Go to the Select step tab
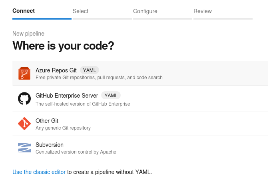This screenshot has width=269, height=186. 80,11
